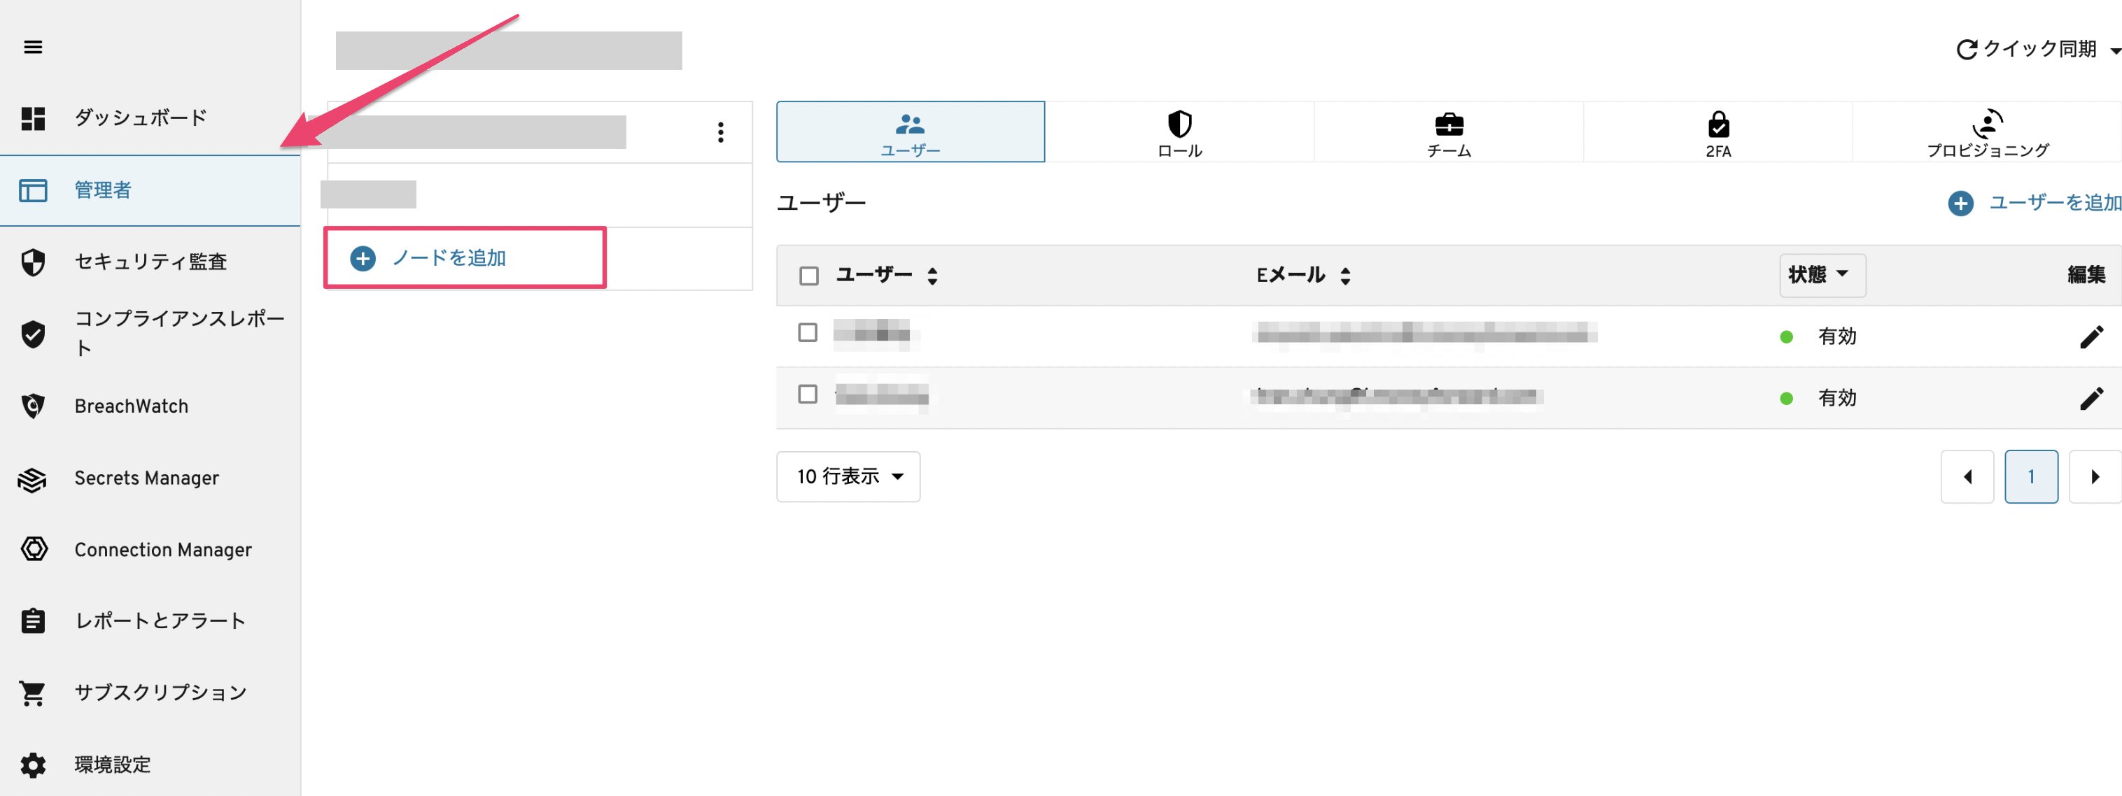Image resolution: width=2122 pixels, height=796 pixels.
Task: Check the second user row checkbox
Action: pyautogui.click(x=808, y=395)
